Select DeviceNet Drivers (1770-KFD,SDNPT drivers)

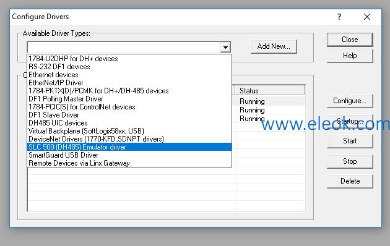129,139
